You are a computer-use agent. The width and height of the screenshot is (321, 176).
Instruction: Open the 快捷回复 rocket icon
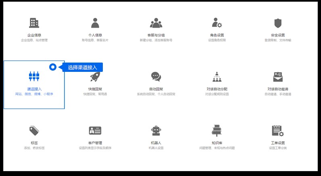coord(95,77)
